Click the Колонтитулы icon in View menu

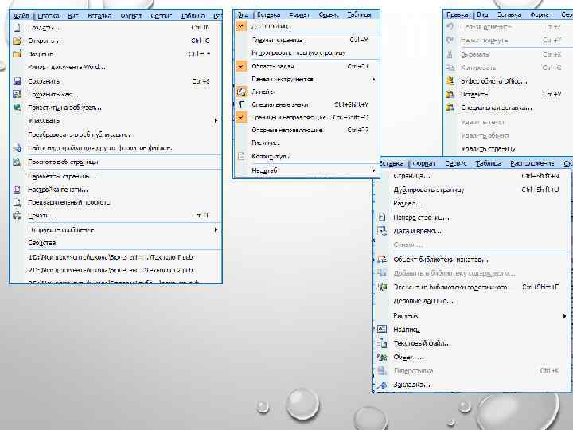[241, 157]
